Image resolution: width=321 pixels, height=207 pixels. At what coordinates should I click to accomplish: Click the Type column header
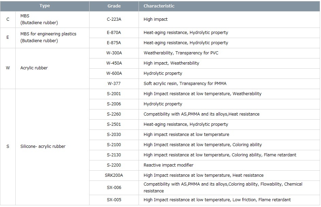45,6
